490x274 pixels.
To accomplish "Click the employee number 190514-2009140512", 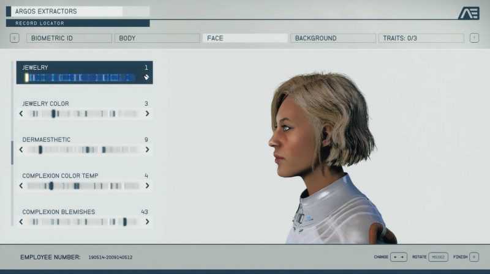I will coord(110,257).
